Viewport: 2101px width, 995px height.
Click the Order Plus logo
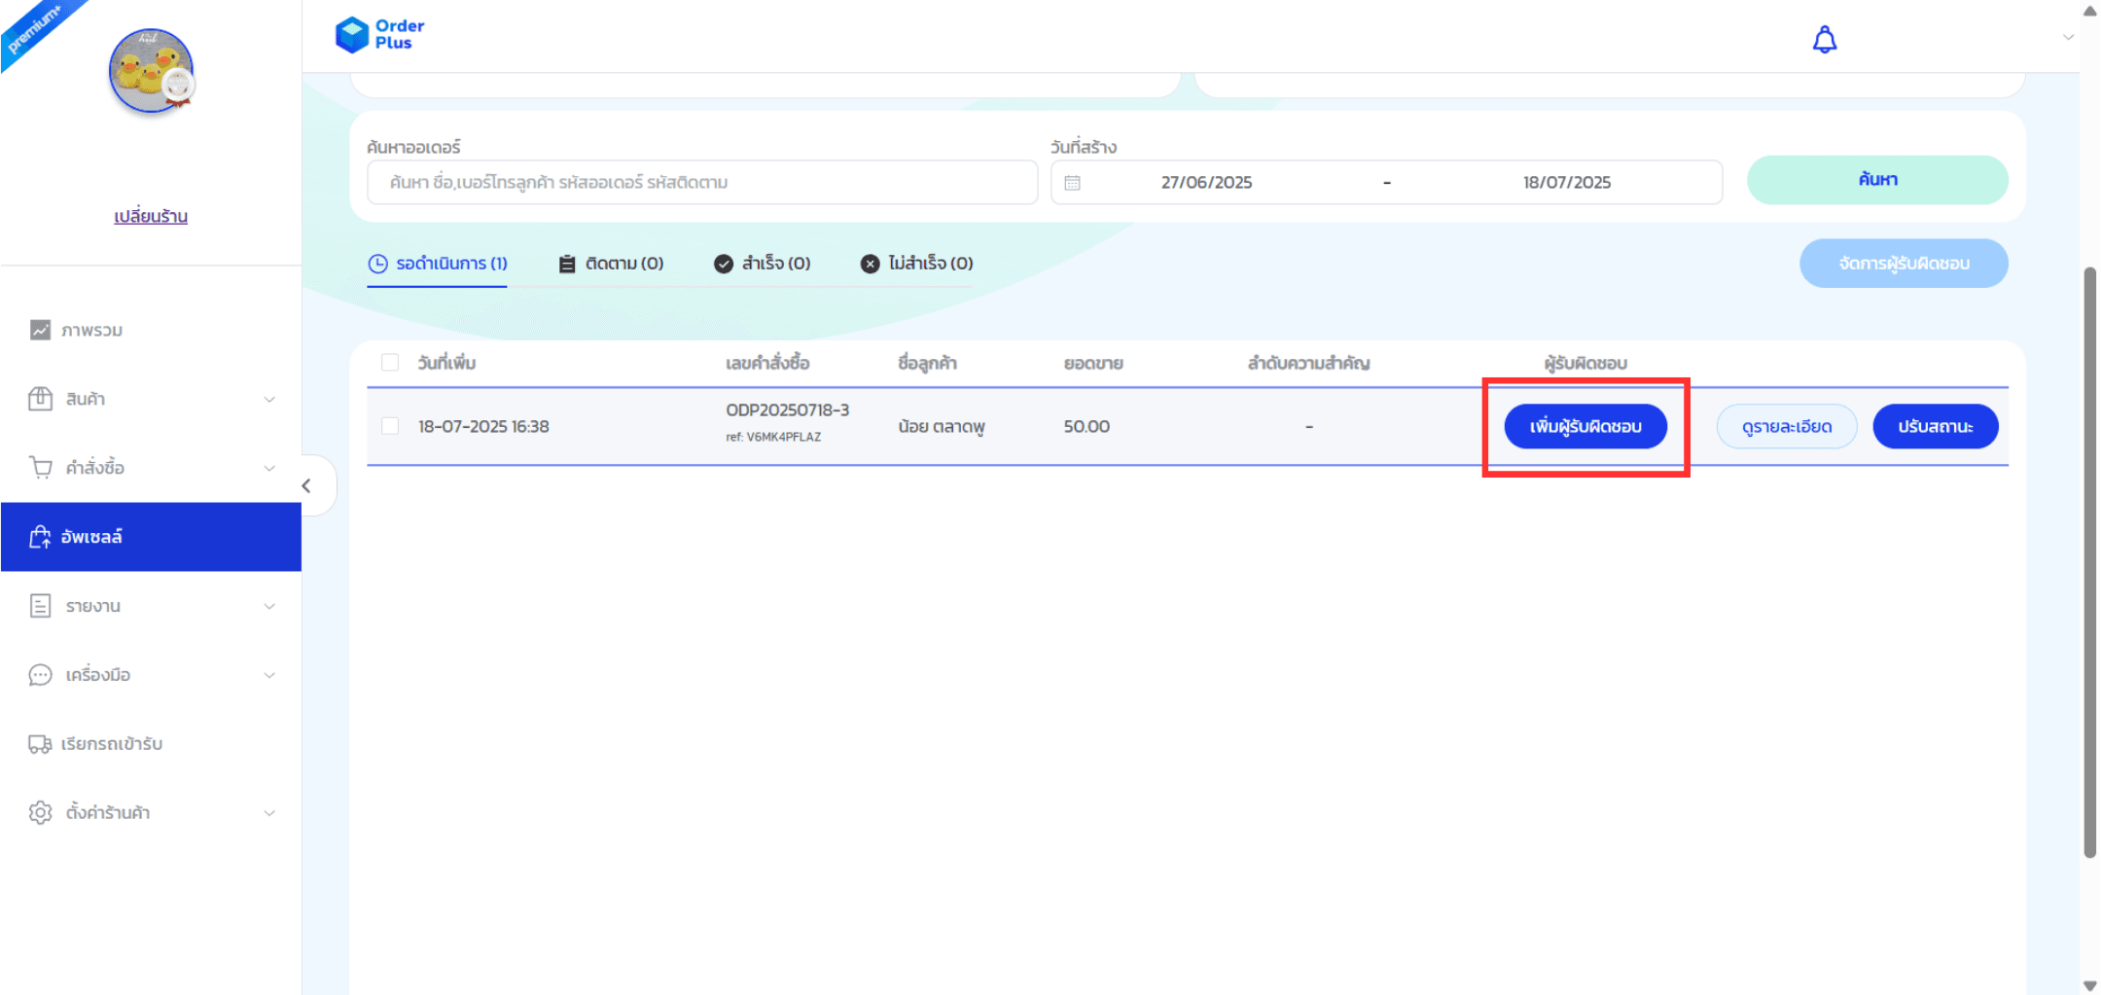(380, 34)
